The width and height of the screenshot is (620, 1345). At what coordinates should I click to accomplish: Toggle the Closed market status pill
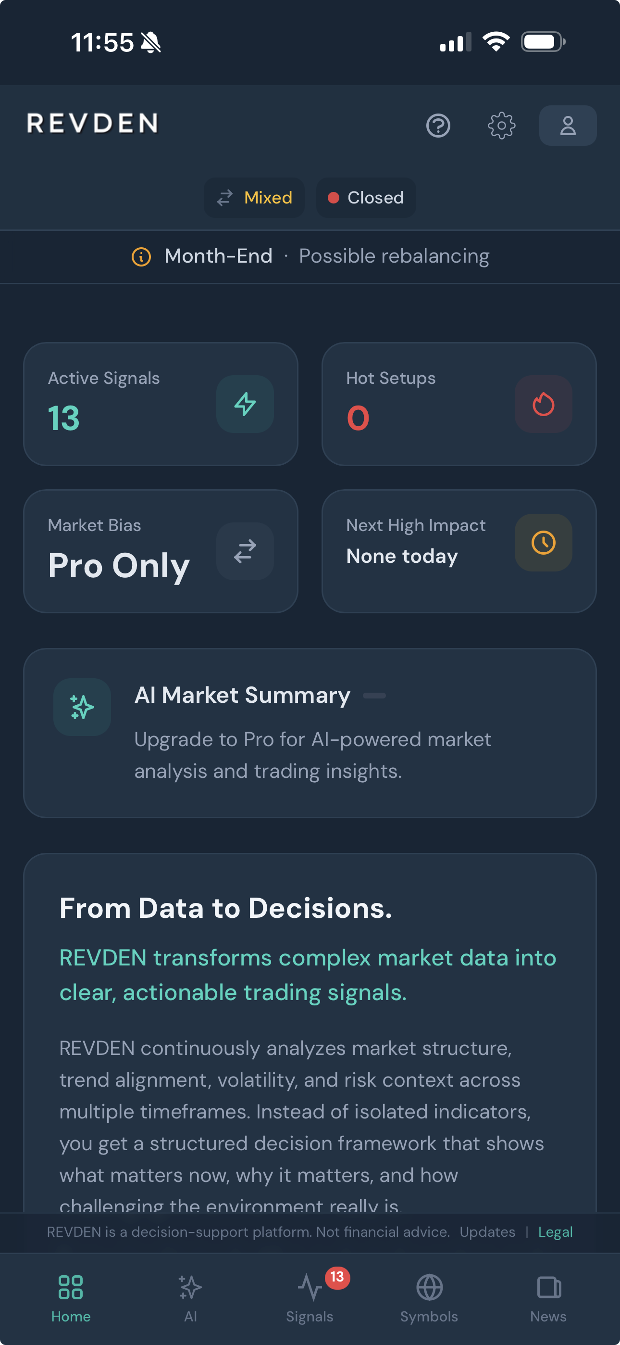point(365,198)
